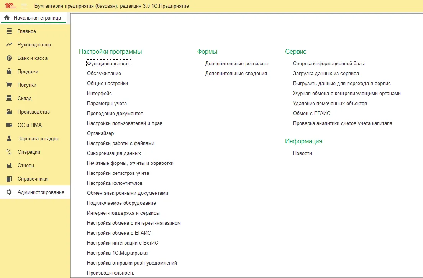Open Настройка колонтитулов
This screenshot has height=278, width=423.
coord(115,183)
